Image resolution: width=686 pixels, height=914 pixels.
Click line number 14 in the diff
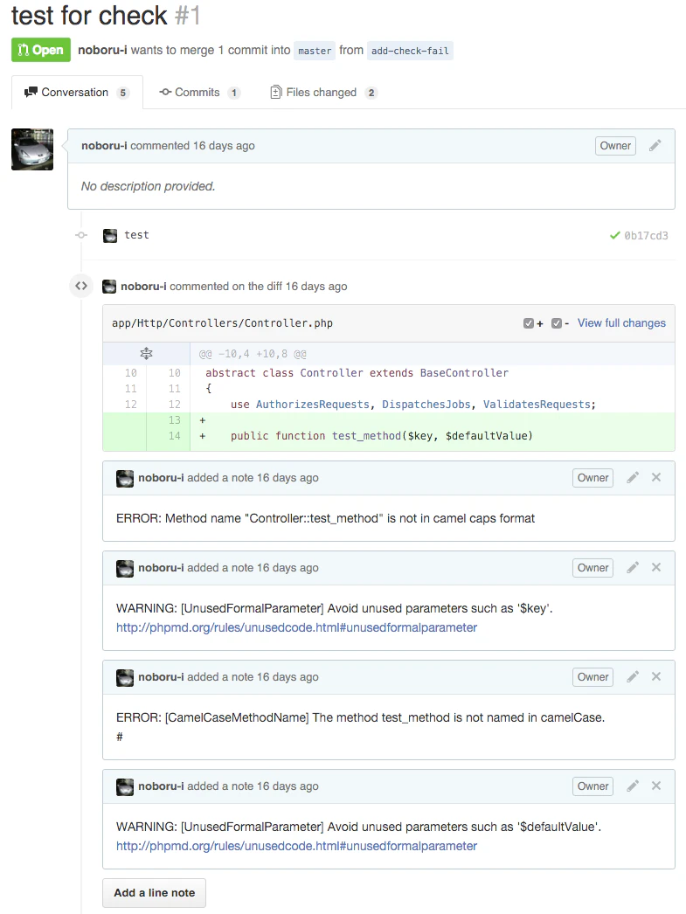(174, 435)
